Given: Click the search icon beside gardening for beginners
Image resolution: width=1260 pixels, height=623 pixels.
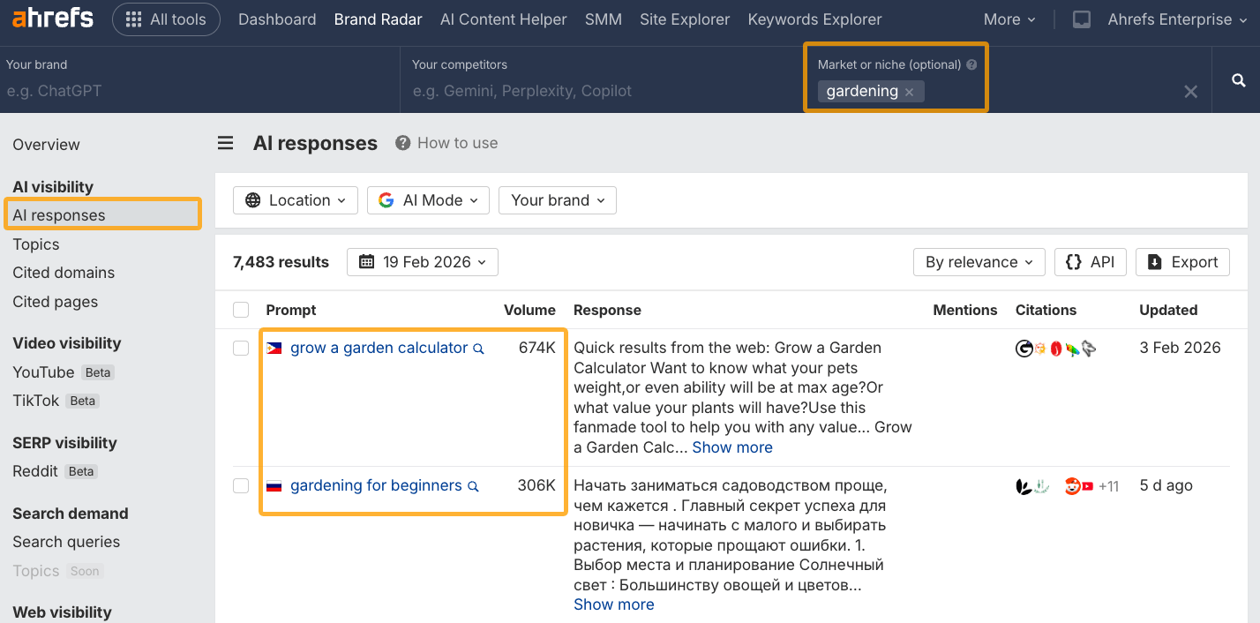Looking at the screenshot, I should (473, 486).
